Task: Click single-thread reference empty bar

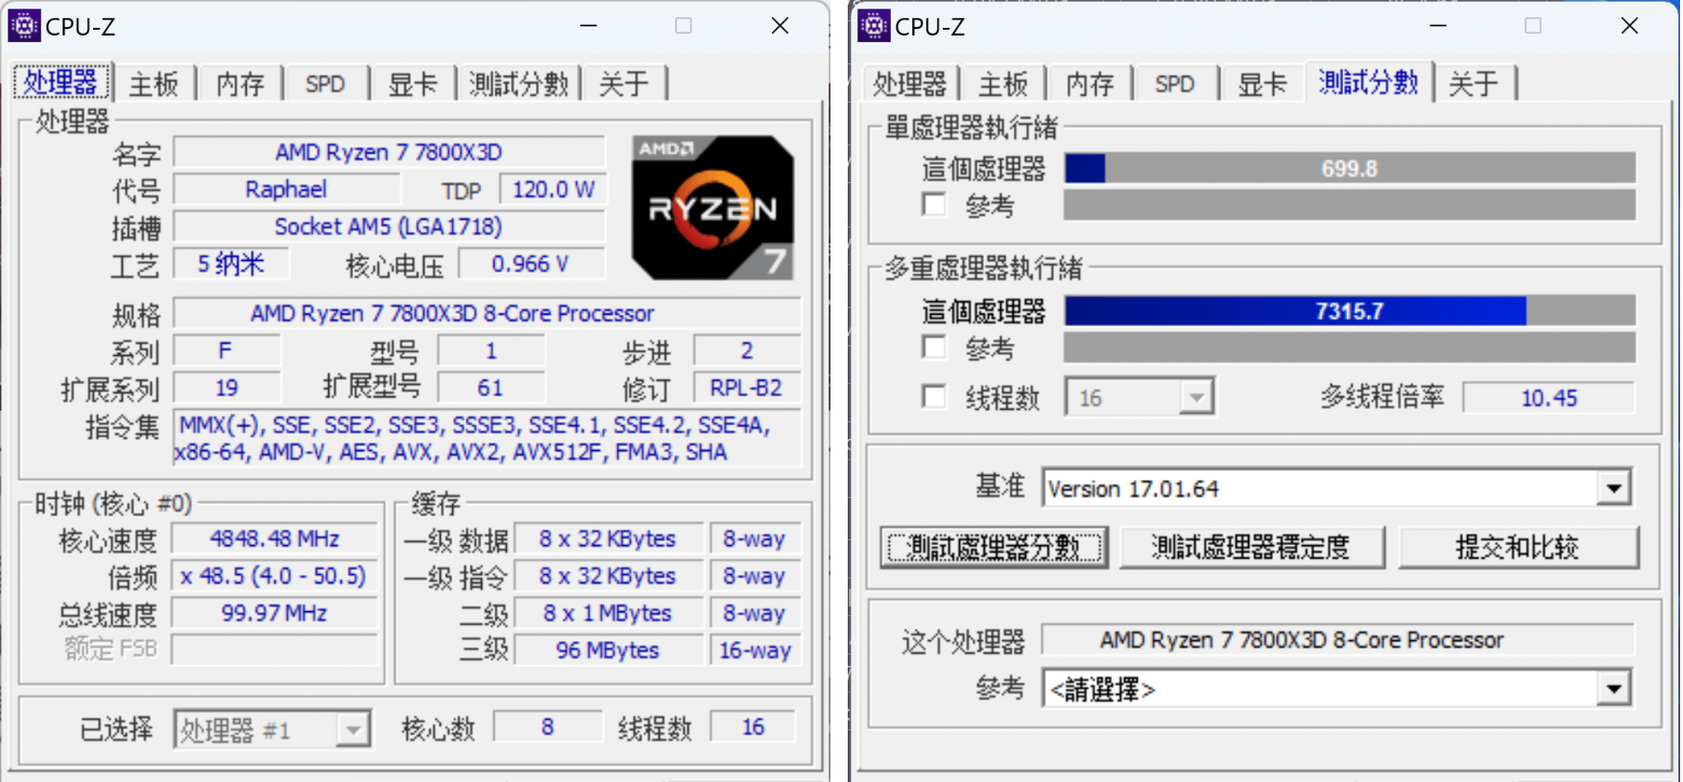Action: pyautogui.click(x=1350, y=204)
